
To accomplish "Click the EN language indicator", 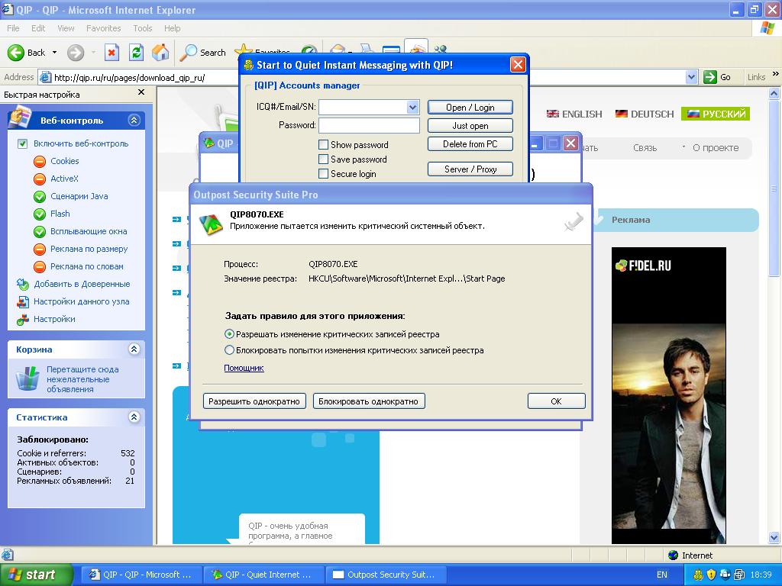I will point(662,575).
